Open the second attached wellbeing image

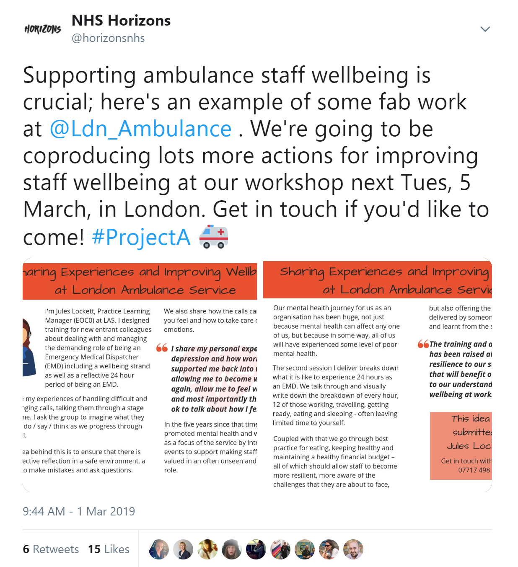click(x=377, y=375)
